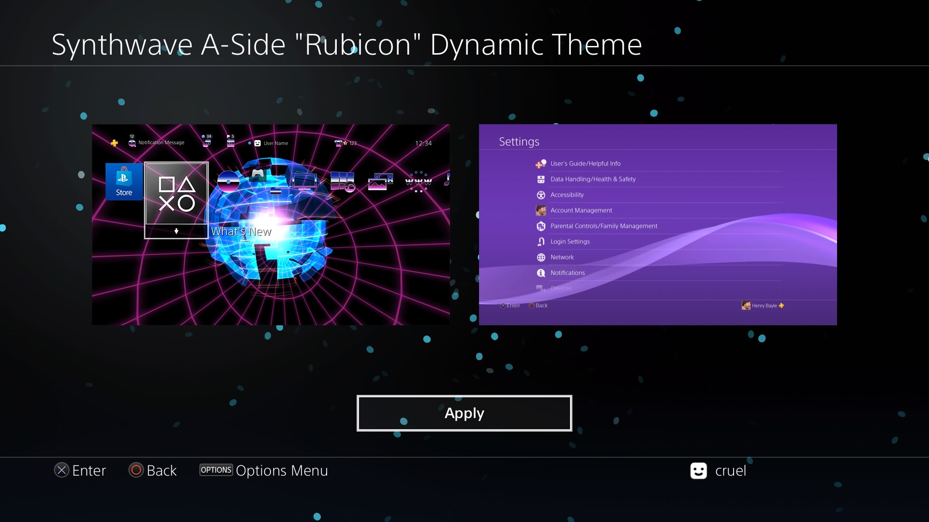Expand the down arrow under What's New

[176, 232]
